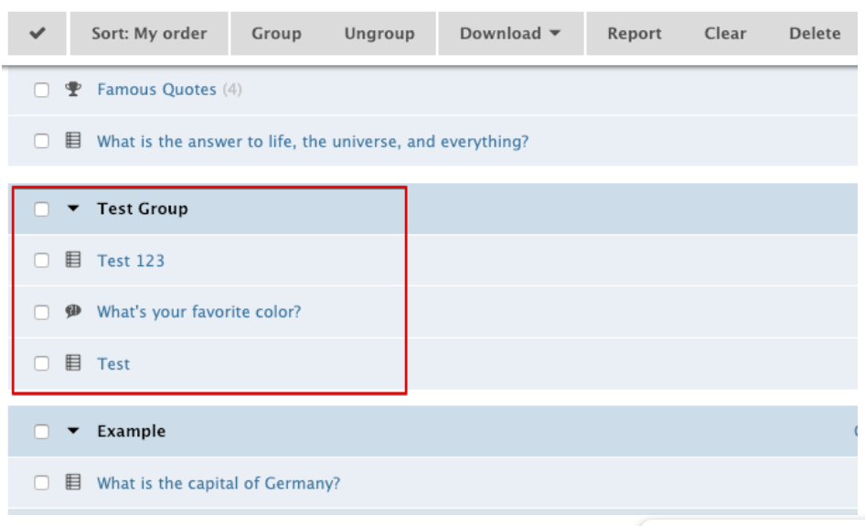
Task: Collapse the Test Group section
Action: click(74, 209)
